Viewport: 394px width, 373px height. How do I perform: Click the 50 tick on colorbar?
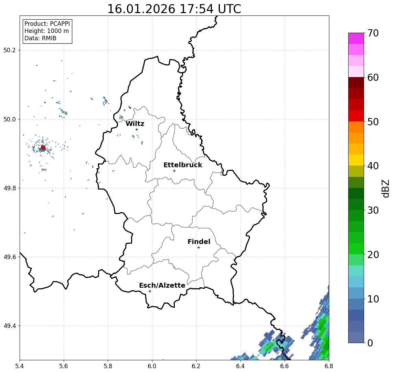pos(373,122)
